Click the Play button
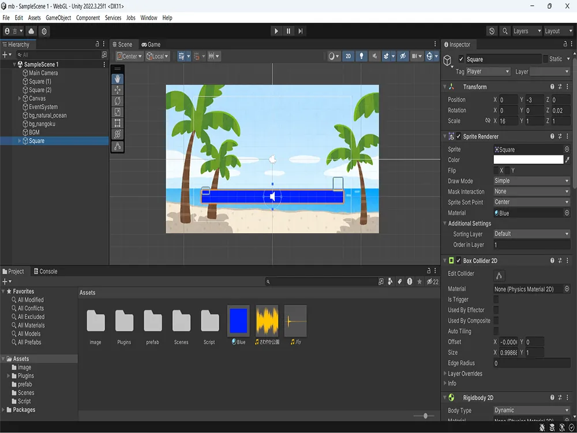Image resolution: width=577 pixels, height=433 pixels. (x=276, y=31)
